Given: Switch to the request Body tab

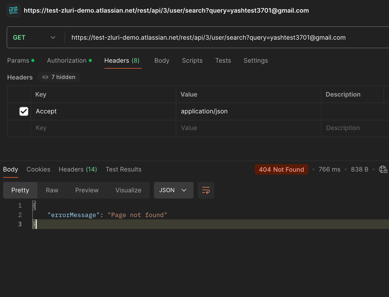Looking at the screenshot, I should 162,61.
